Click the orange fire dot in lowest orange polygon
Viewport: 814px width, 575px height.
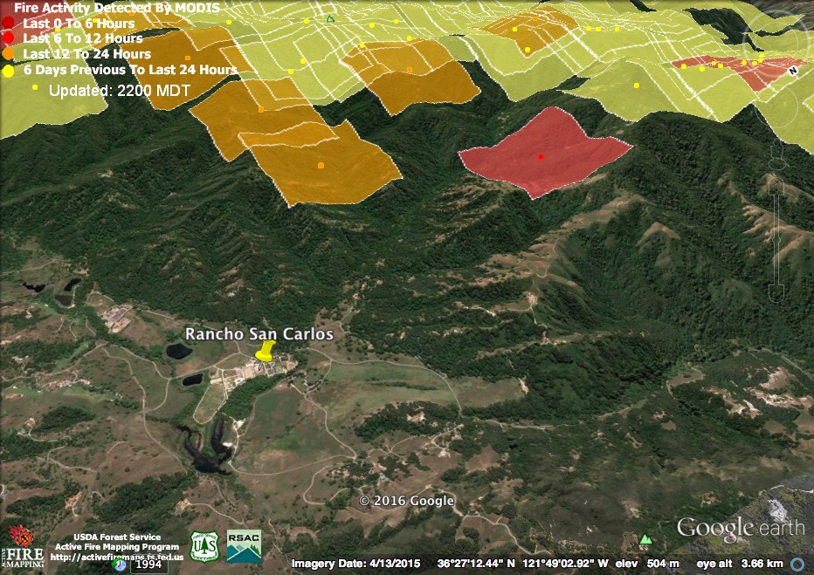[321, 165]
